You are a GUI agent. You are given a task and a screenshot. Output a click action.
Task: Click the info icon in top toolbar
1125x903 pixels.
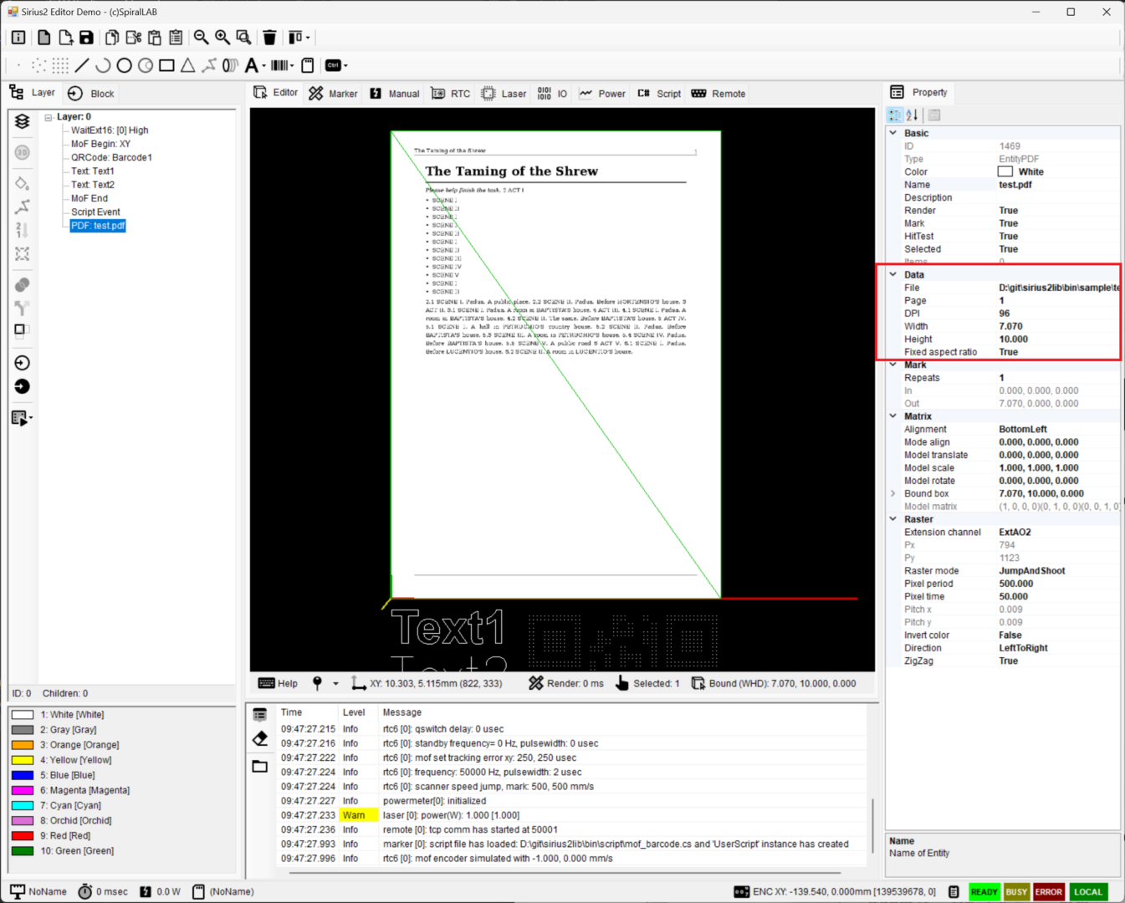[x=18, y=37]
